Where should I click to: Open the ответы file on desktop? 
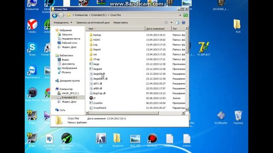click(x=187, y=140)
